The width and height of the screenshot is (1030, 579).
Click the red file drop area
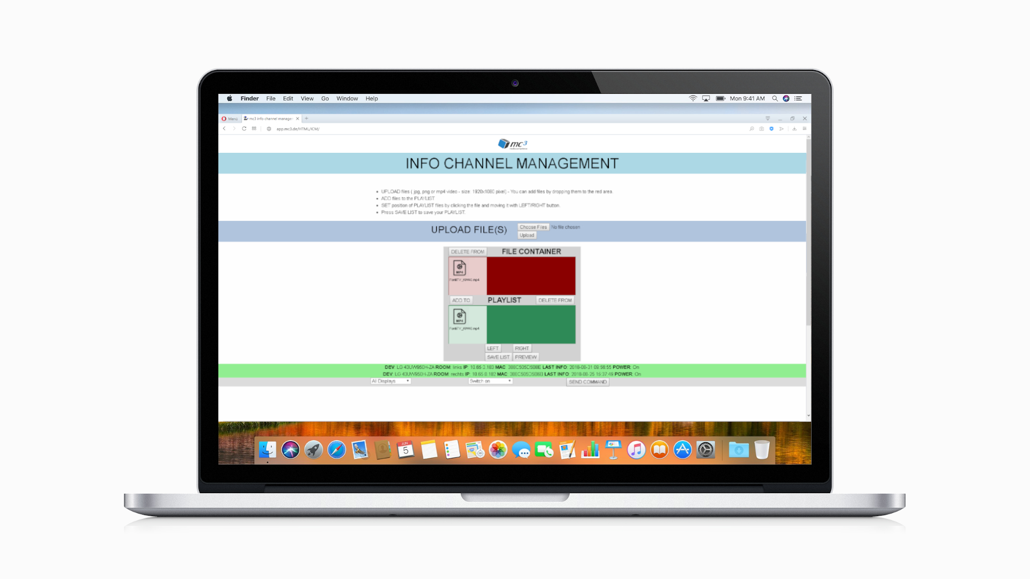tap(531, 276)
